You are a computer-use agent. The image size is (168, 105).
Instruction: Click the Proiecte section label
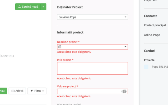pos(149,60)
